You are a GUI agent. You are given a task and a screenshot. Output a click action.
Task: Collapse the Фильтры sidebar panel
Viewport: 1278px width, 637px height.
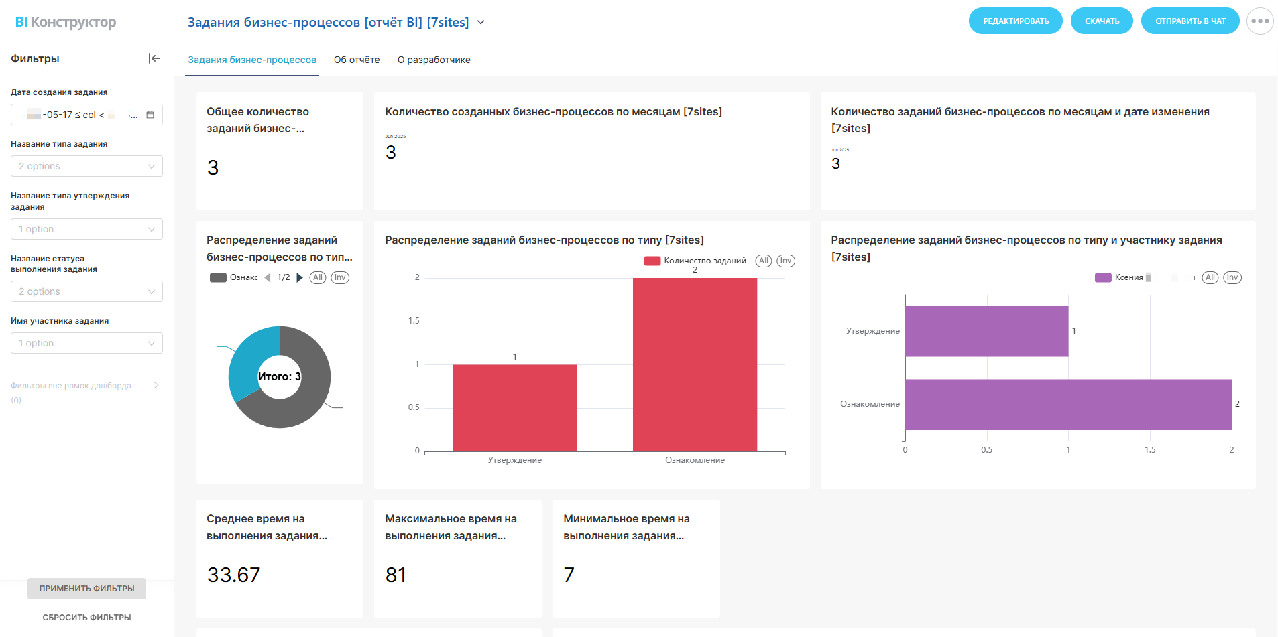pyautogui.click(x=154, y=58)
